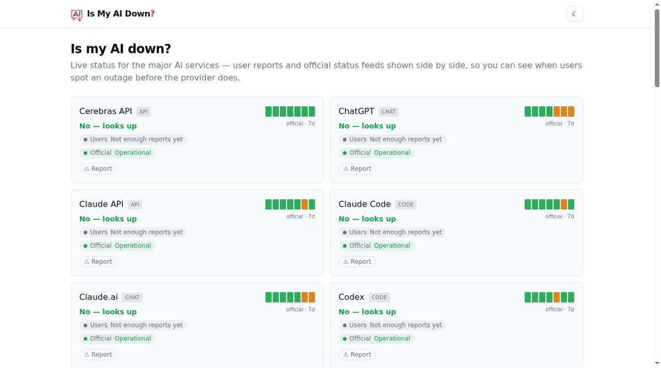
Task: Click the Is My AI Down logo icon
Action: 77,14
